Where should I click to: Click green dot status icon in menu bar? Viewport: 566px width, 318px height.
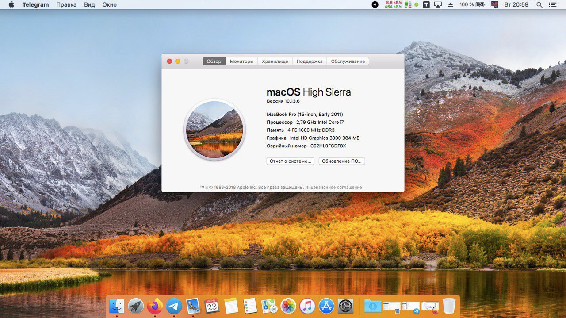click(x=416, y=4)
